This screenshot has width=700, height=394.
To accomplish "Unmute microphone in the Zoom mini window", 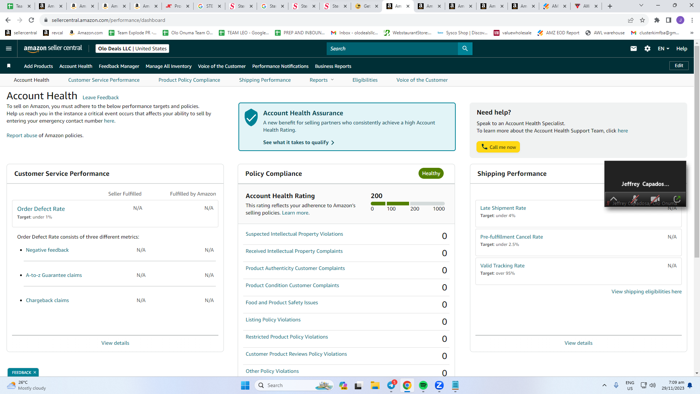I will coord(635,199).
